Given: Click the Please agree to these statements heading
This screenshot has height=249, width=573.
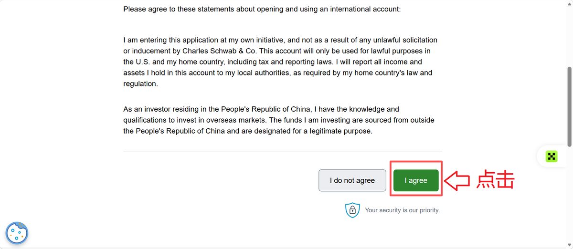Looking at the screenshot, I should [262, 9].
